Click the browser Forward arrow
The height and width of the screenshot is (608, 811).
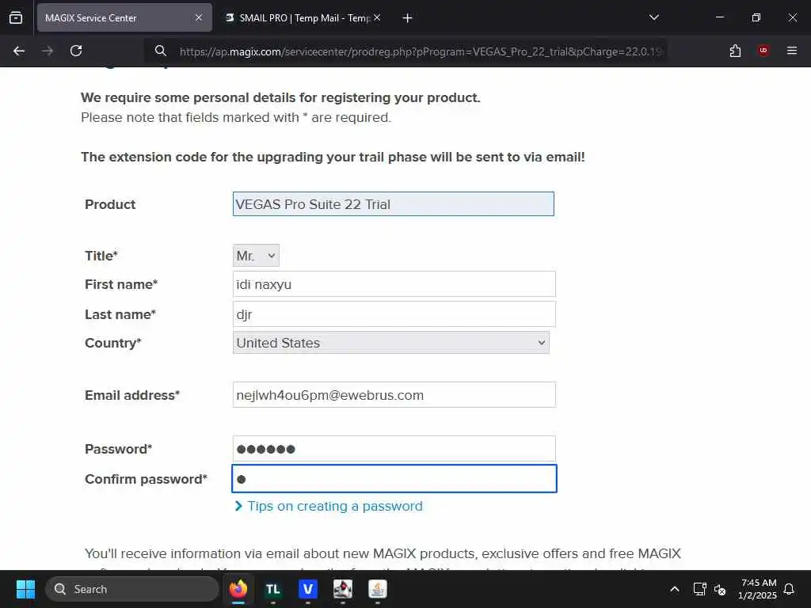tap(48, 51)
